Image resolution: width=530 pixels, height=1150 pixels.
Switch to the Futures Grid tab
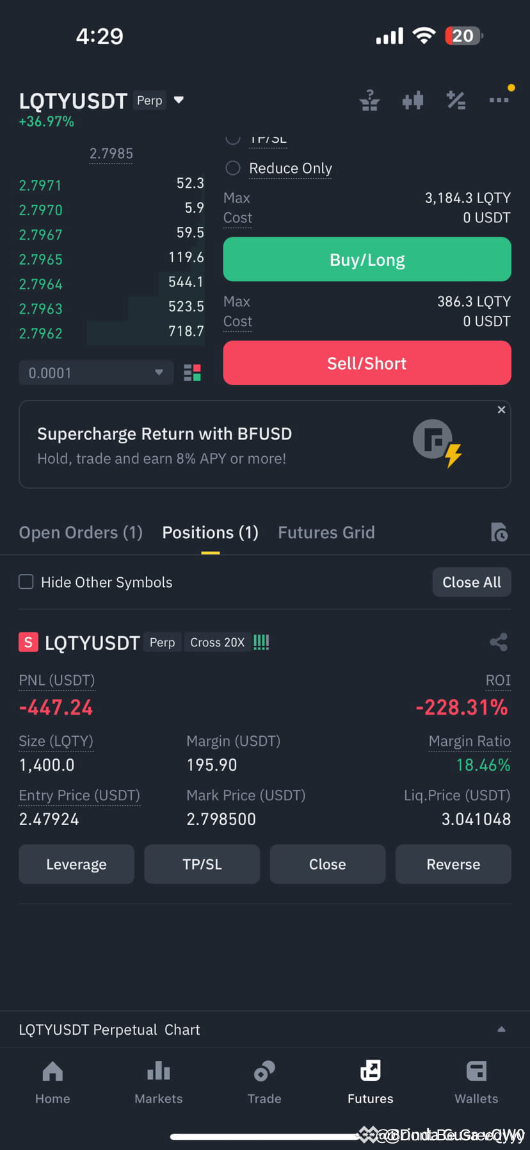[326, 532]
